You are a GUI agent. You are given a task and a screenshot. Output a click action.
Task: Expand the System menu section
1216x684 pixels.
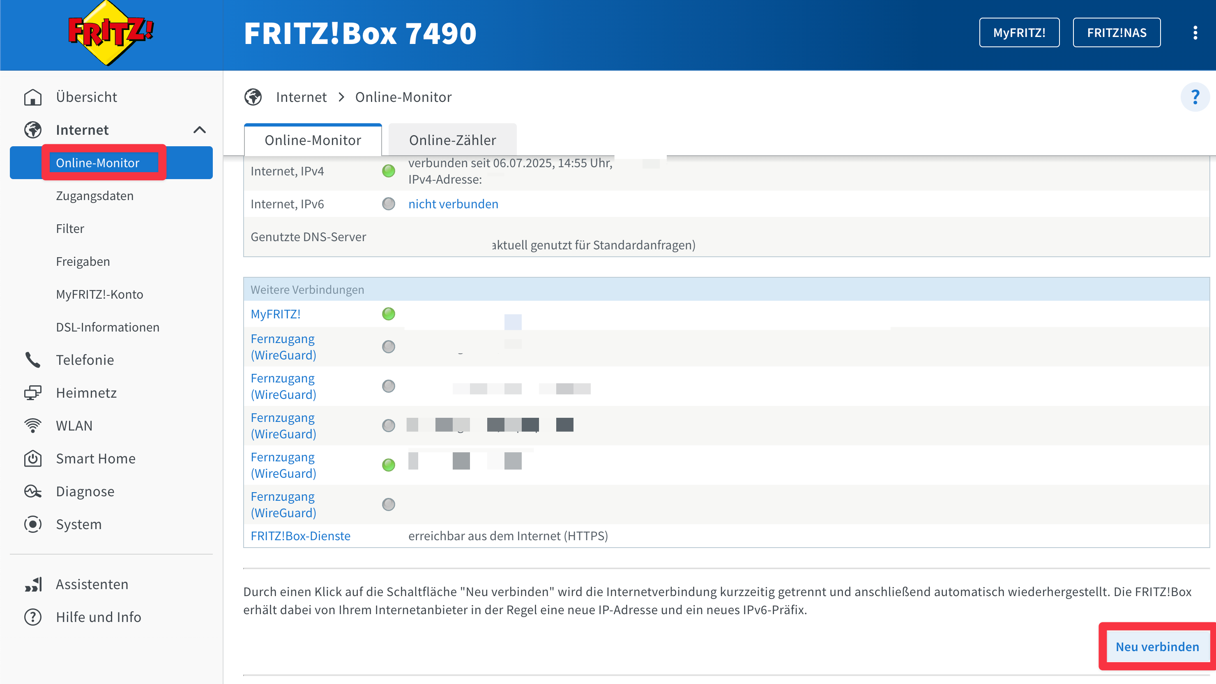(x=78, y=525)
